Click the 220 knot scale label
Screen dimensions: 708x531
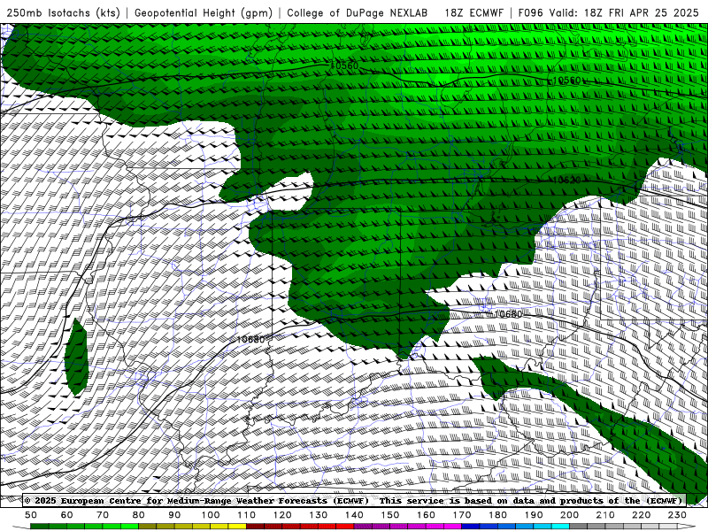point(641,515)
